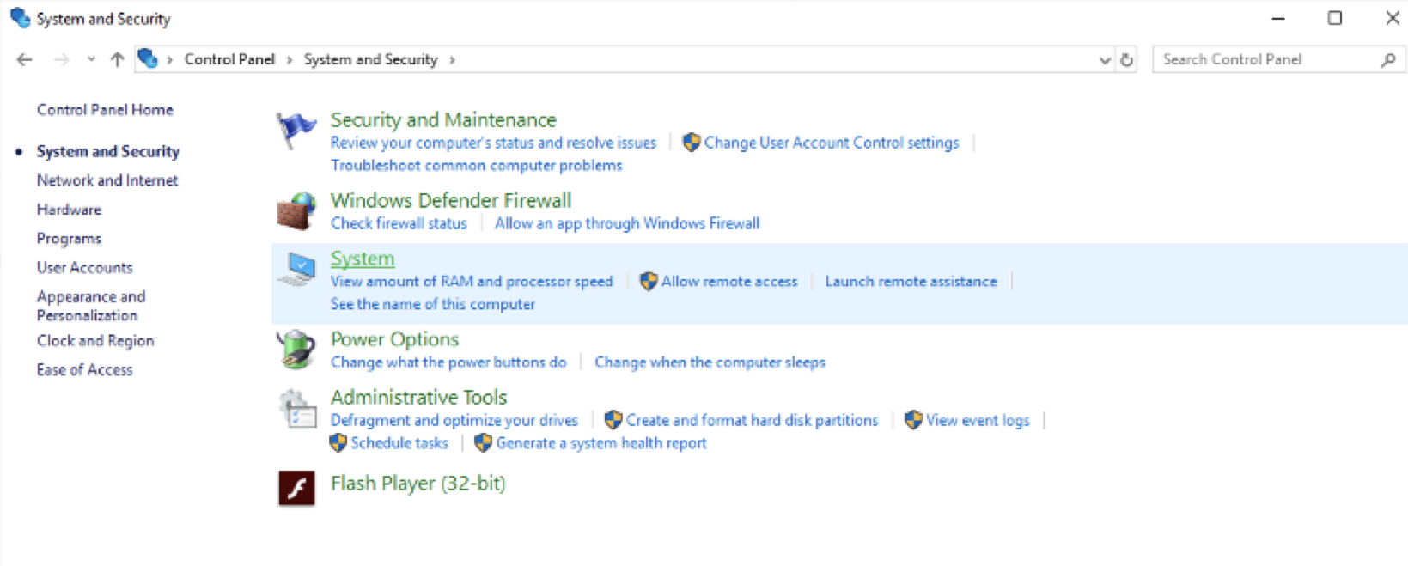Open Network and Internet category
1408x566 pixels.
pos(107,180)
